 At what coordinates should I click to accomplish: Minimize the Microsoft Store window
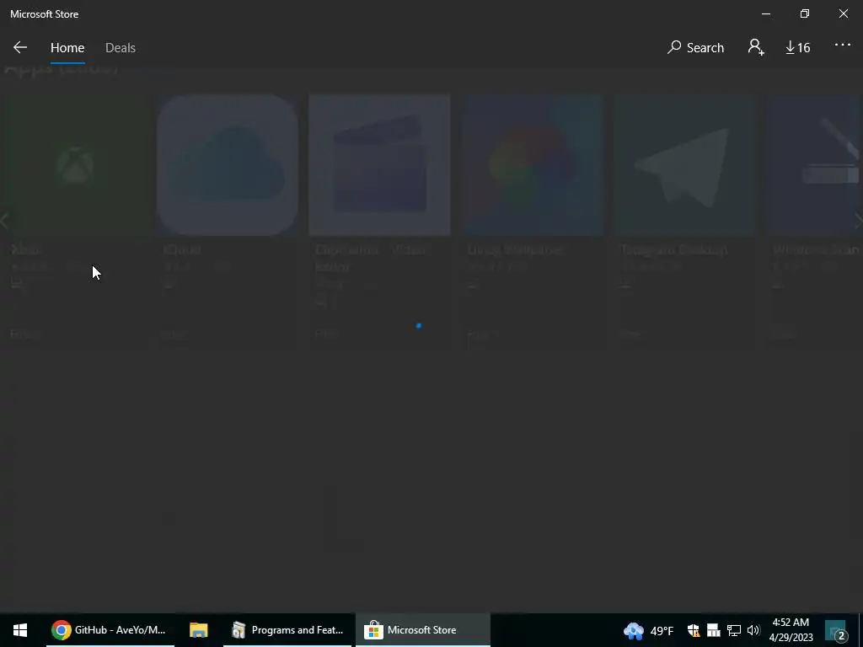(765, 13)
